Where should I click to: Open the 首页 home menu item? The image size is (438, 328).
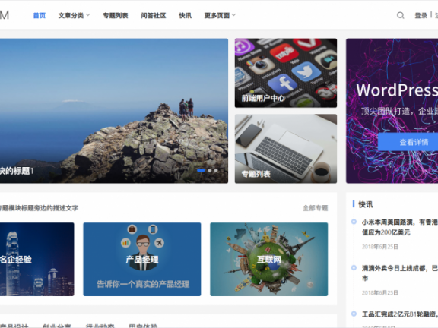[39, 16]
